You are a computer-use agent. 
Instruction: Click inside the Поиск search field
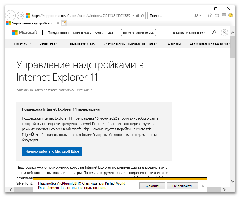pos(171,15)
